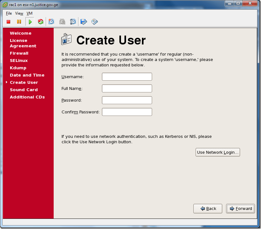Click the Forward button
This screenshot has height=229, width=261.
[x=240, y=208]
